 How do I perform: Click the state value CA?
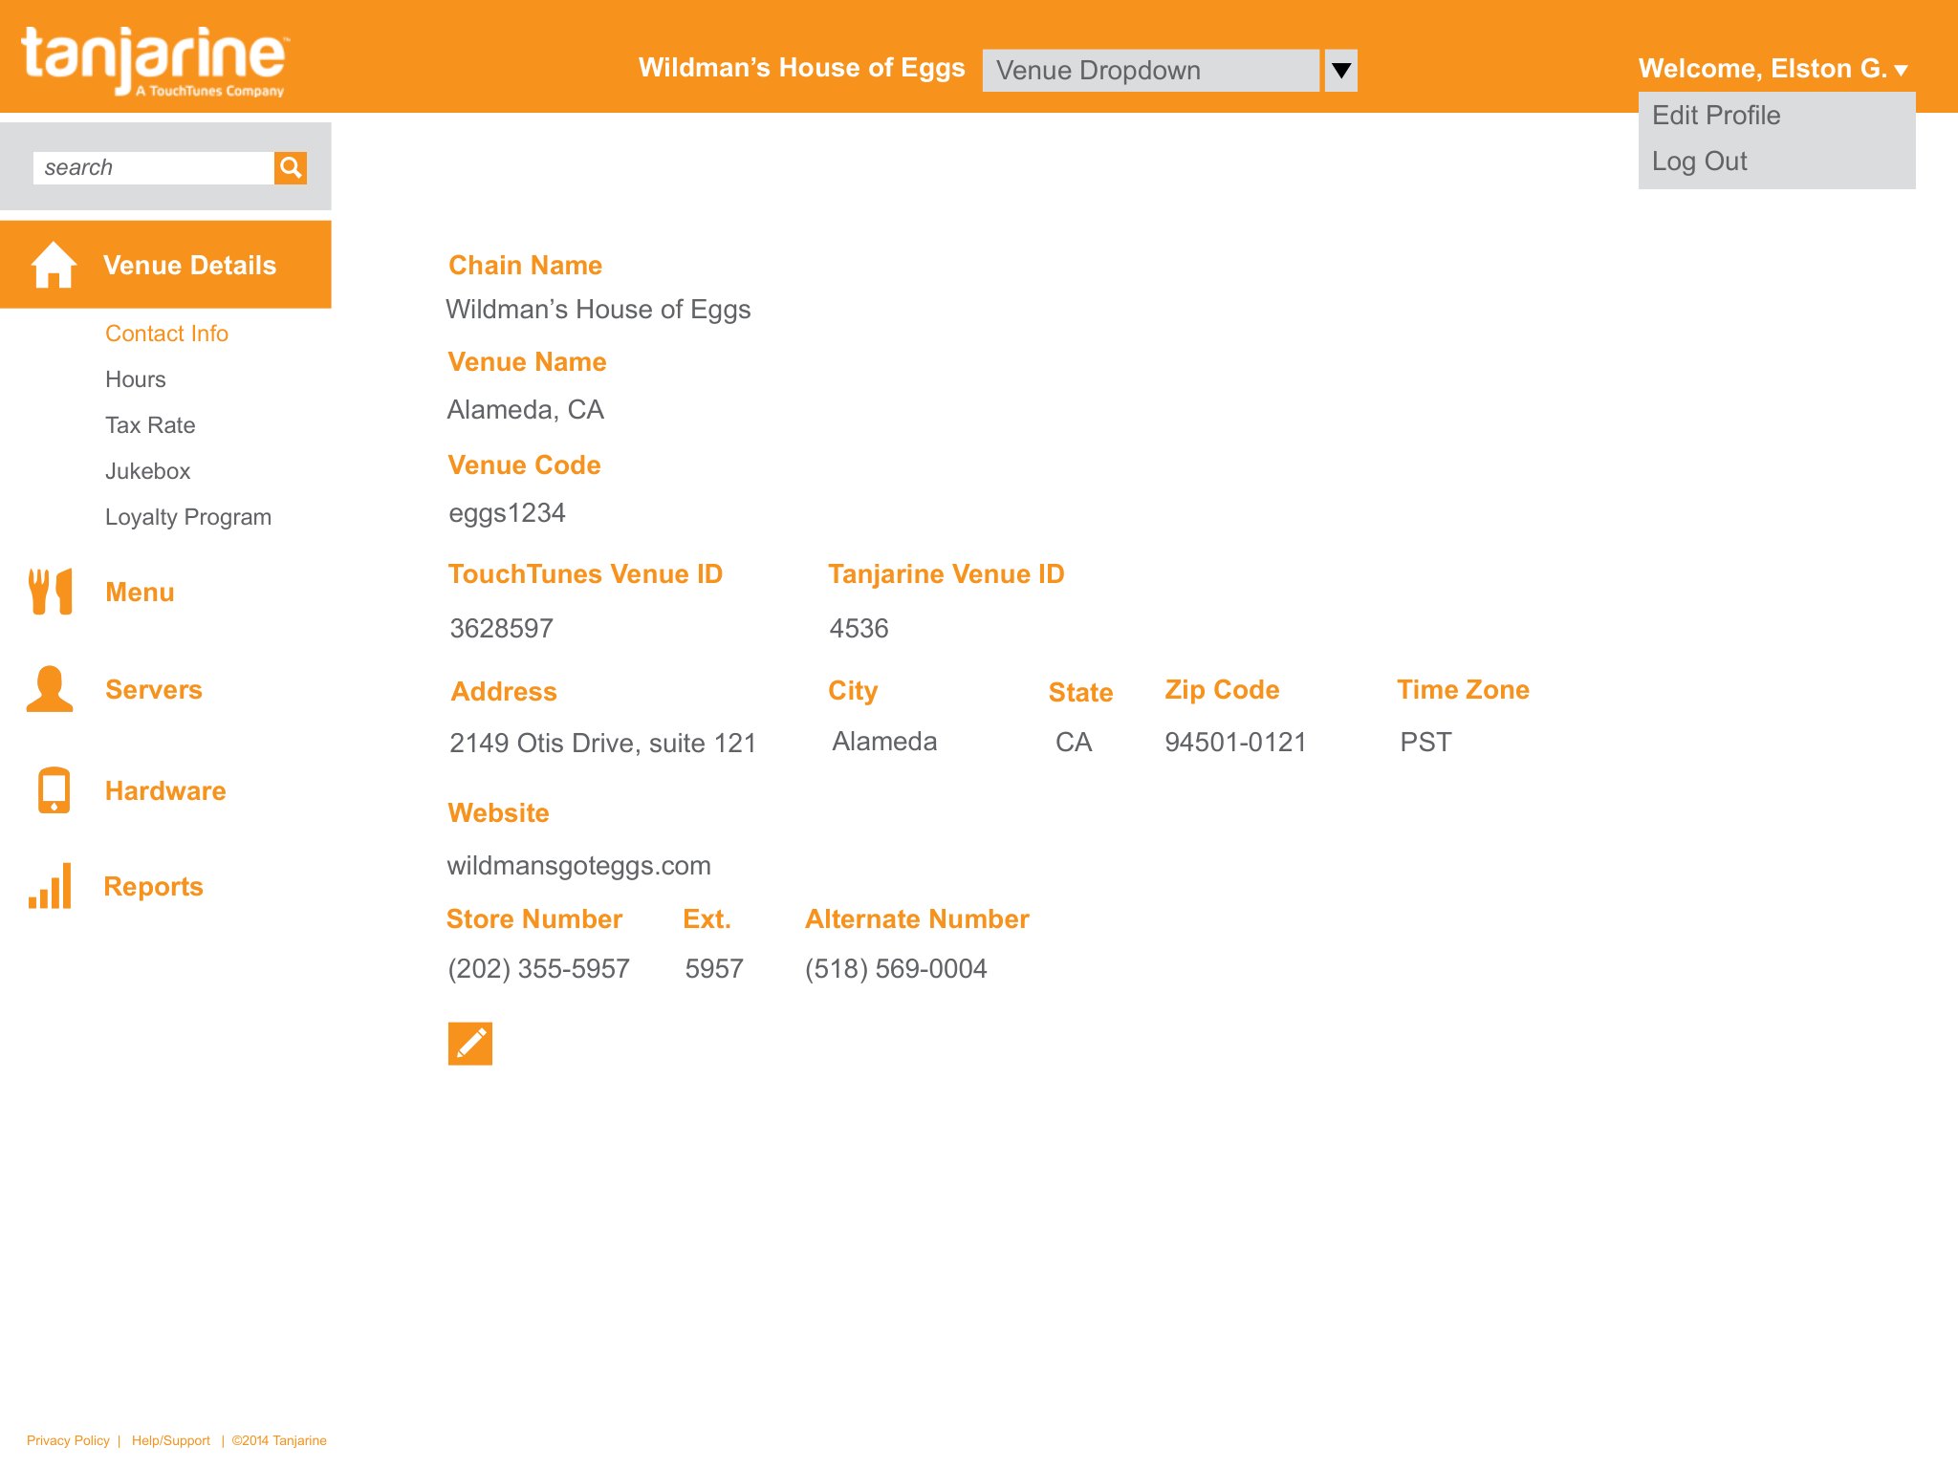coord(1074,743)
